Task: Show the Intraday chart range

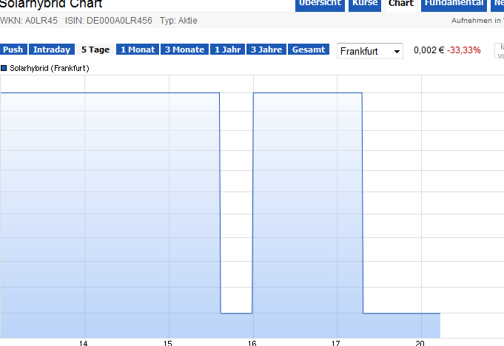Action: pyautogui.click(x=52, y=50)
